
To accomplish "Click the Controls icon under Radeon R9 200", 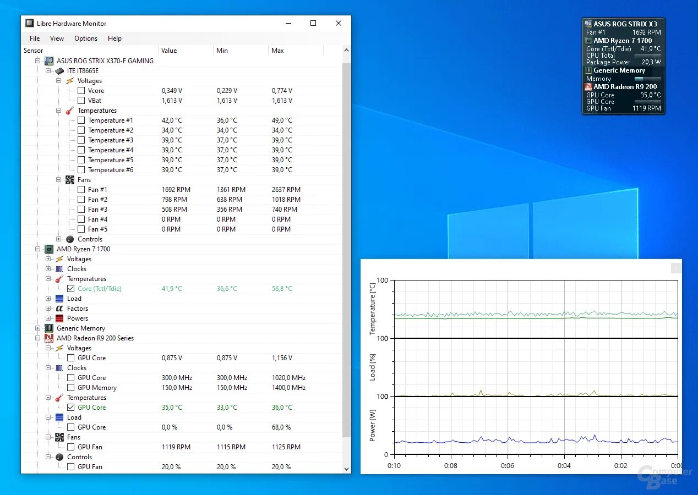I will (59, 457).
